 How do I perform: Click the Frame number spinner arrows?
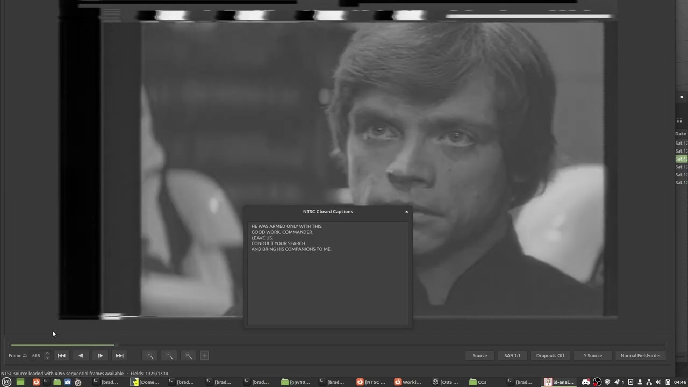pyautogui.click(x=47, y=355)
